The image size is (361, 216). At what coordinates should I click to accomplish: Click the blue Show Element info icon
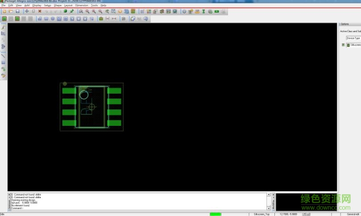(x=184, y=11)
